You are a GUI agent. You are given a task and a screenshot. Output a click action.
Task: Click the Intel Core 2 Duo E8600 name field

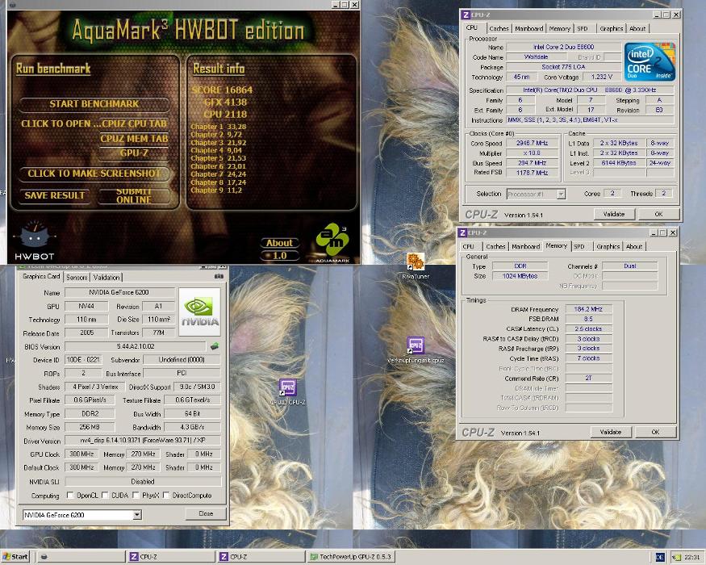[563, 47]
